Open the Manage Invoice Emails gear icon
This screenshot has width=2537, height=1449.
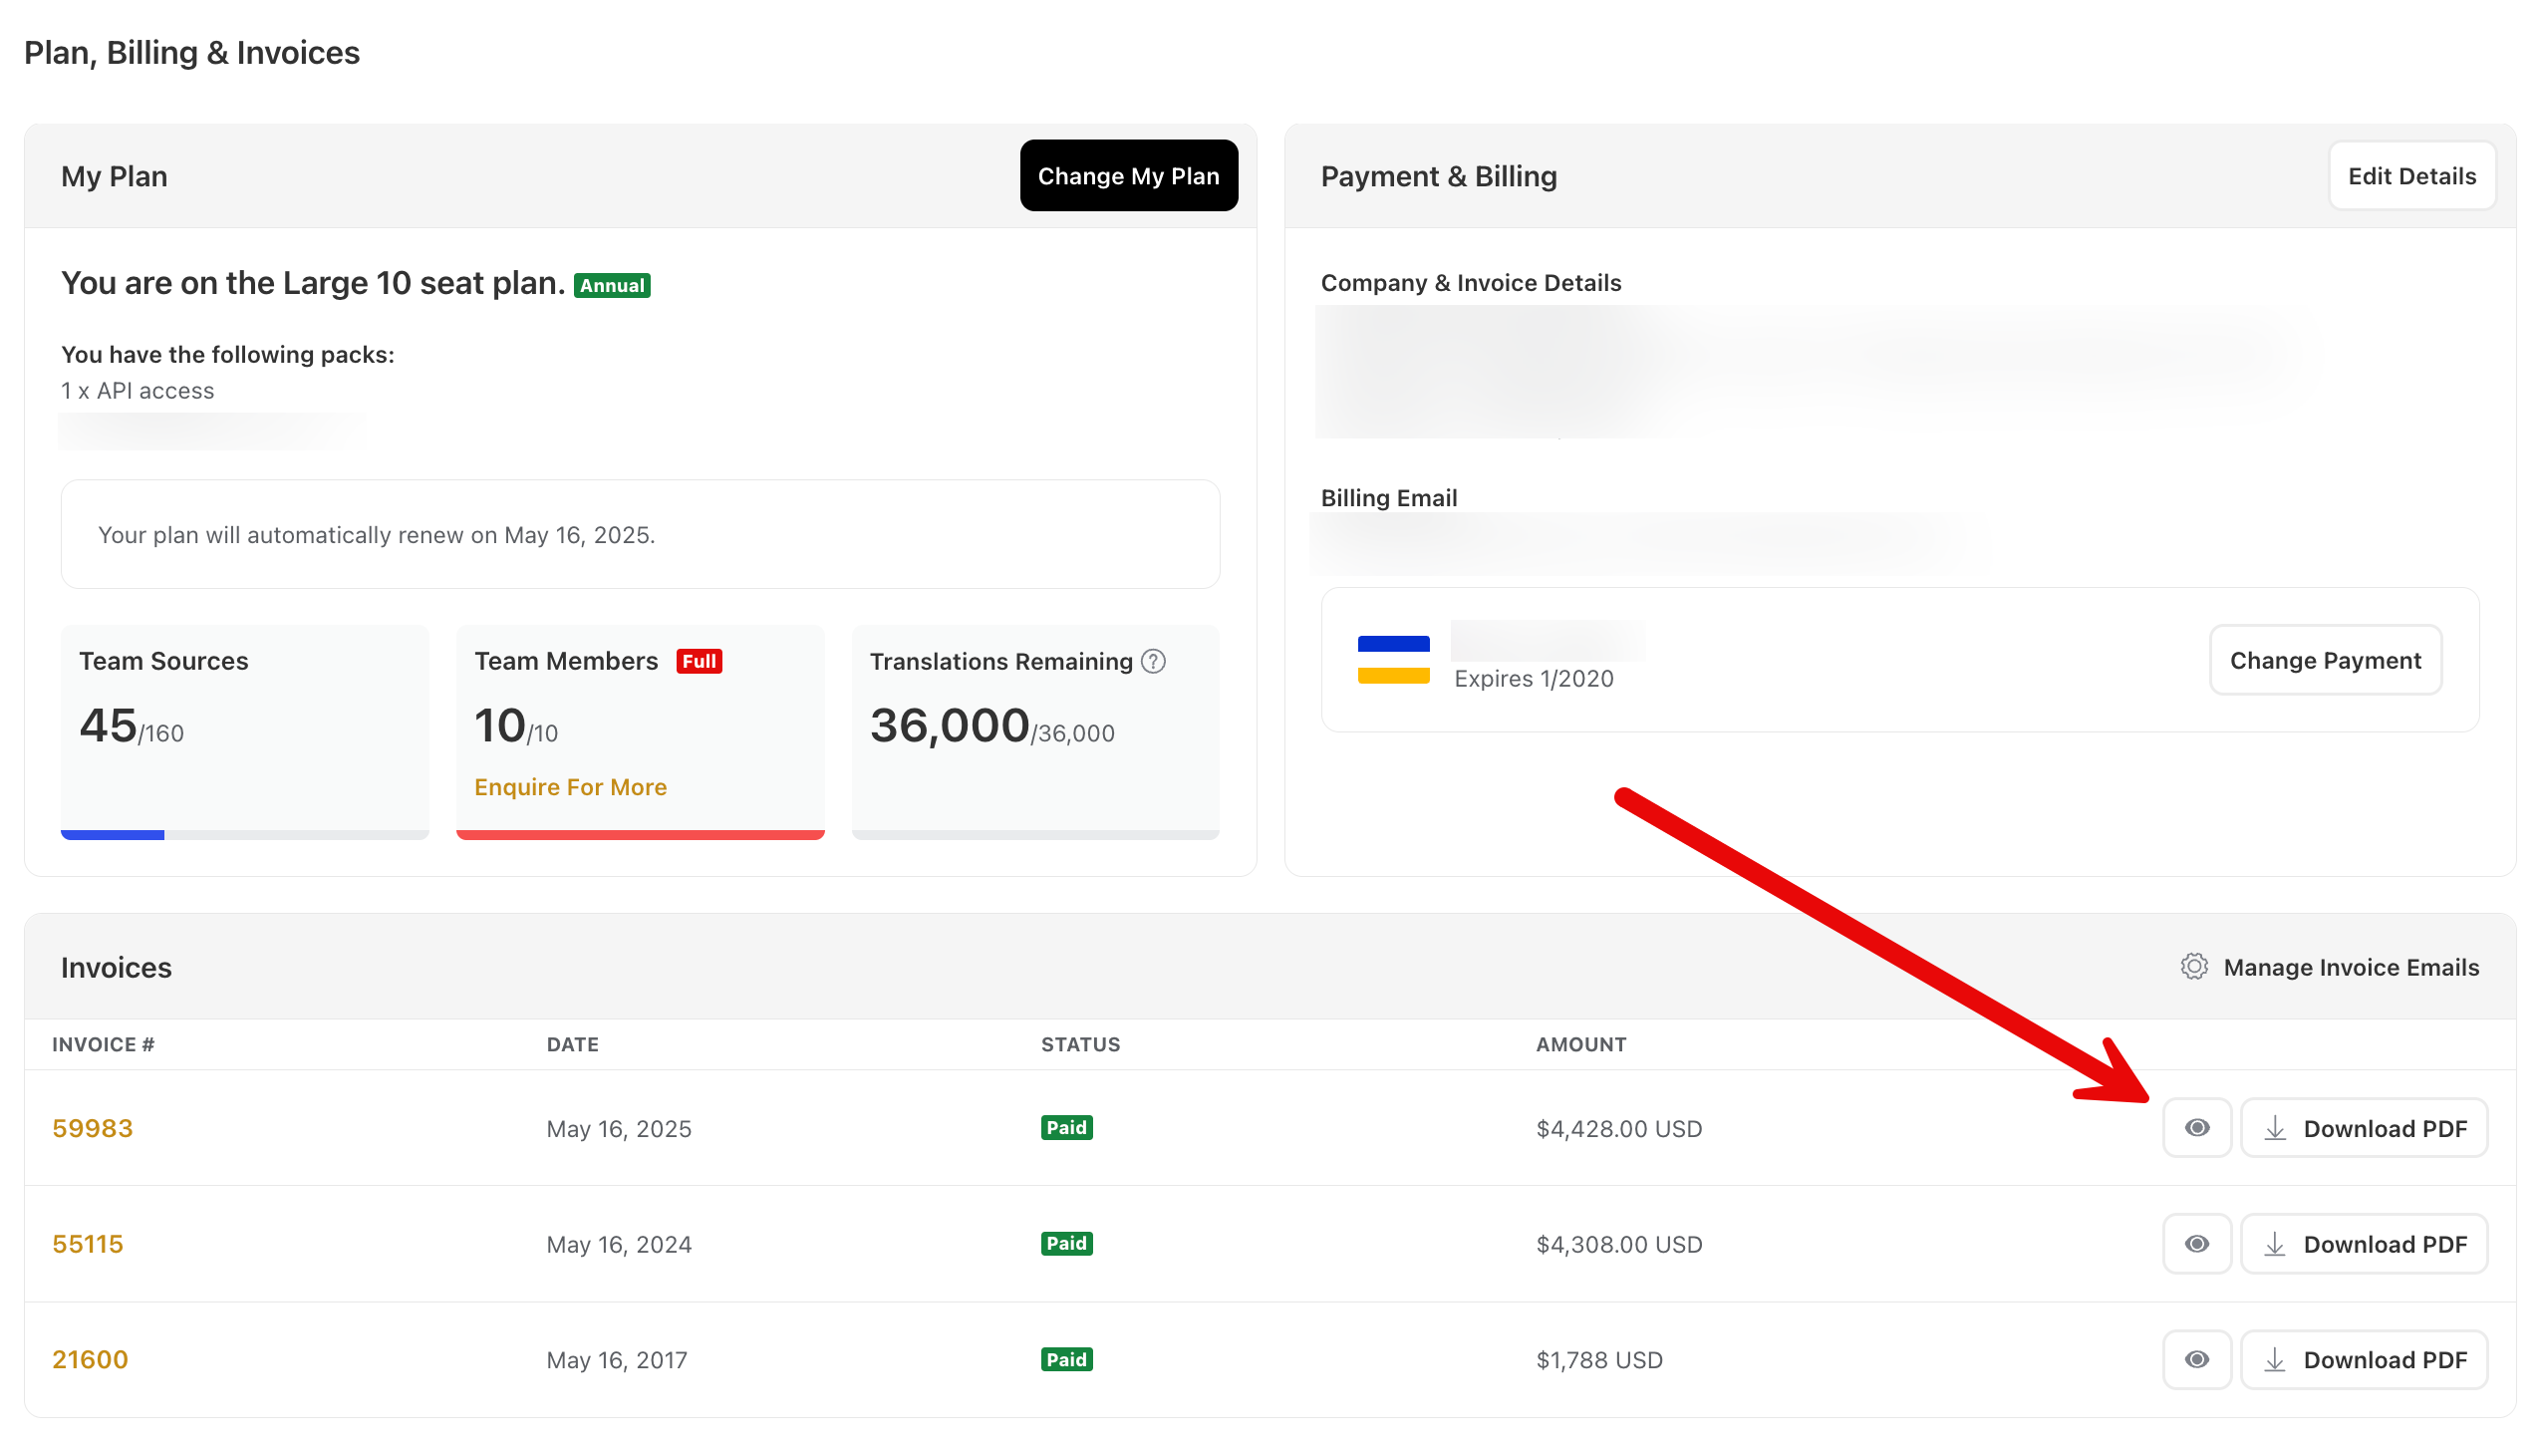(x=2196, y=966)
